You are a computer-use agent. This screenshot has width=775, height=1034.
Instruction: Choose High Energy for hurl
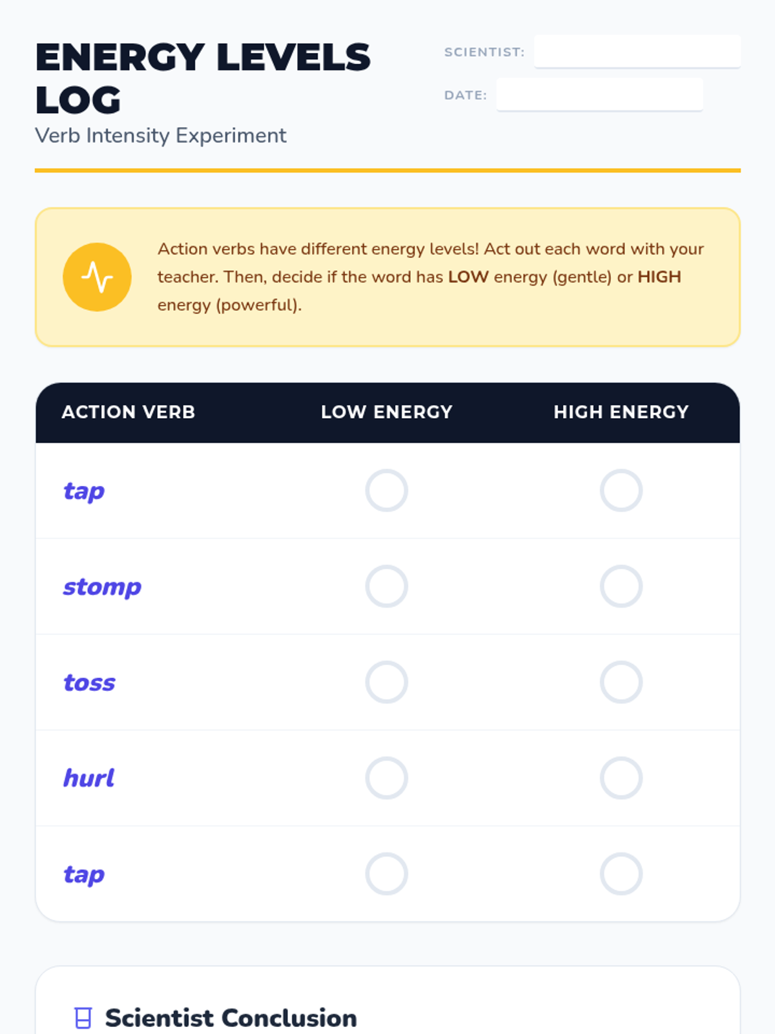click(621, 777)
